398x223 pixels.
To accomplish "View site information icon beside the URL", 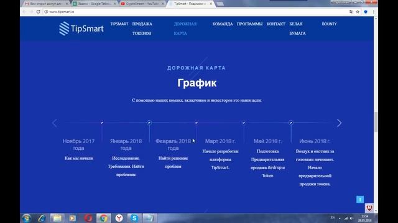I will tap(46, 12).
